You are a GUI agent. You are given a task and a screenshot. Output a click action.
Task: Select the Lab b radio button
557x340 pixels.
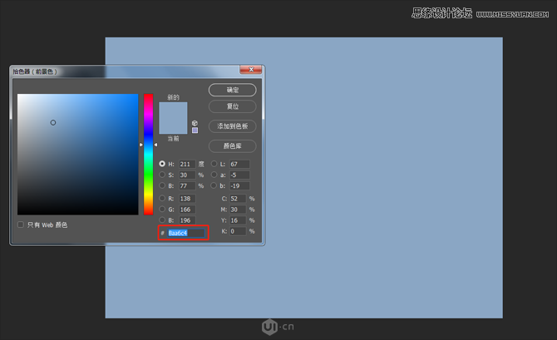tap(214, 185)
